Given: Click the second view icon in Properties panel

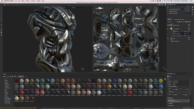Looking at the screenshot, I should click(x=170, y=77).
